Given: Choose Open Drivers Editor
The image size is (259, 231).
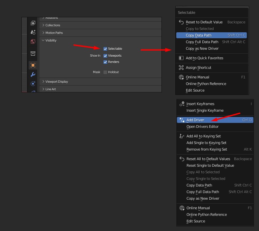Looking at the screenshot, I should (215, 127).
